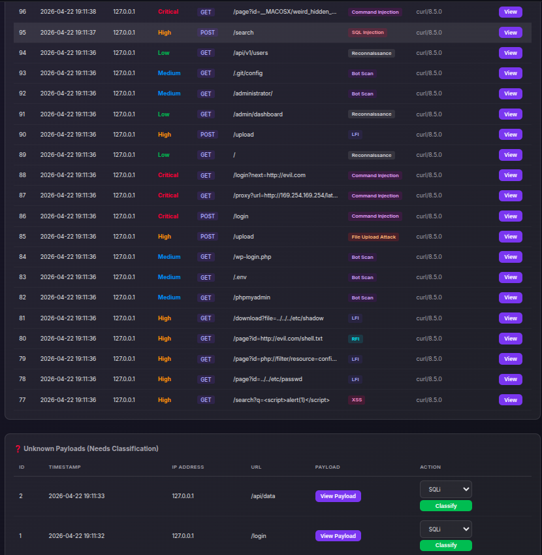Click Critical severity on row 88
The height and width of the screenshot is (555, 542).
pyautogui.click(x=168, y=175)
